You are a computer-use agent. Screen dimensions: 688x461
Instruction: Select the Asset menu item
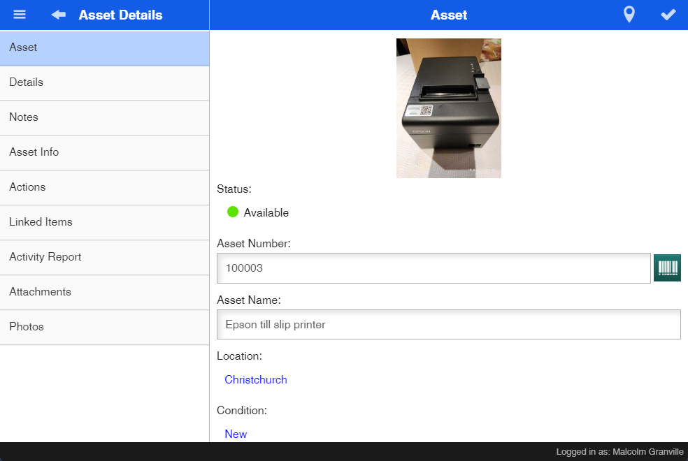click(x=104, y=48)
